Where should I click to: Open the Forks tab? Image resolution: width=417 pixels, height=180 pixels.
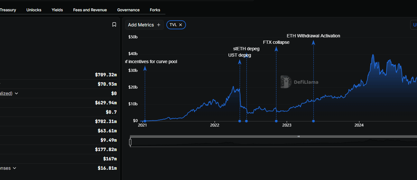tap(155, 10)
